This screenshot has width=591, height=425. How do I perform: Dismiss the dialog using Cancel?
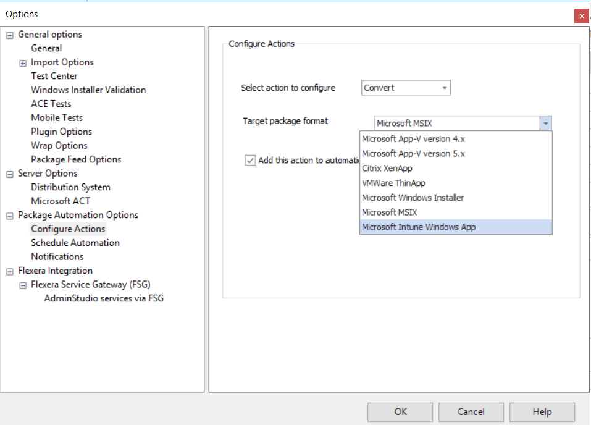coord(471,411)
